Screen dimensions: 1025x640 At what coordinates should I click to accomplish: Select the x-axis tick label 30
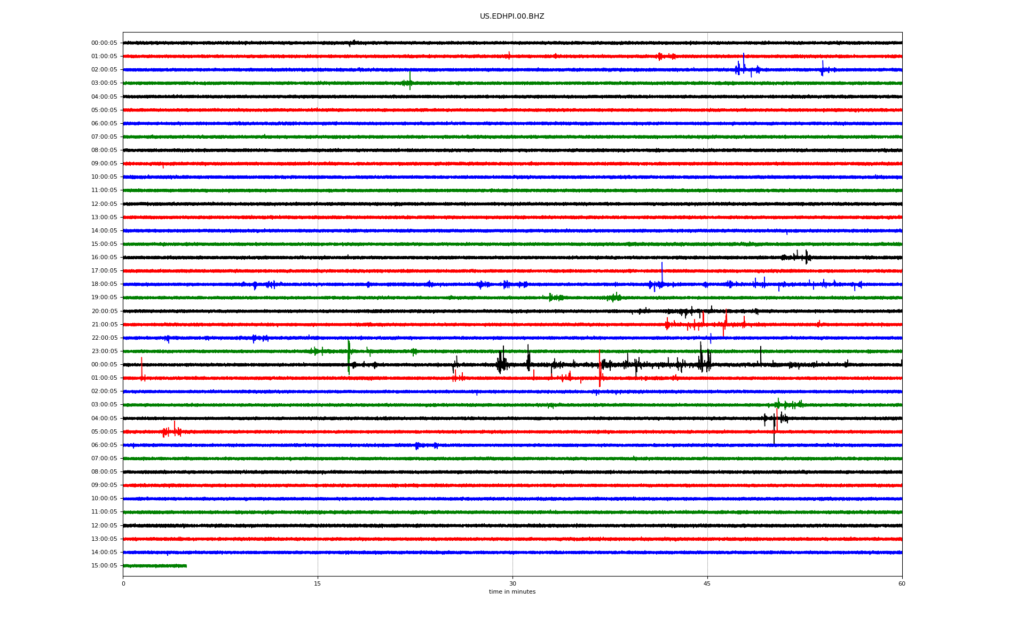click(512, 583)
